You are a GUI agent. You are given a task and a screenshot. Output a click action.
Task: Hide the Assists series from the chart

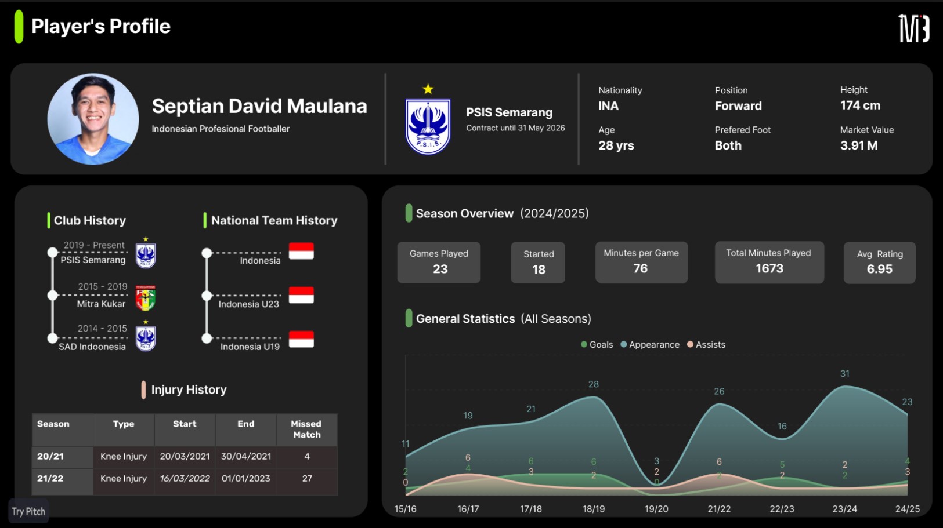tap(705, 344)
